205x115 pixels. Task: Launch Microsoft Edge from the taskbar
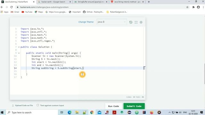click(x=70, y=112)
